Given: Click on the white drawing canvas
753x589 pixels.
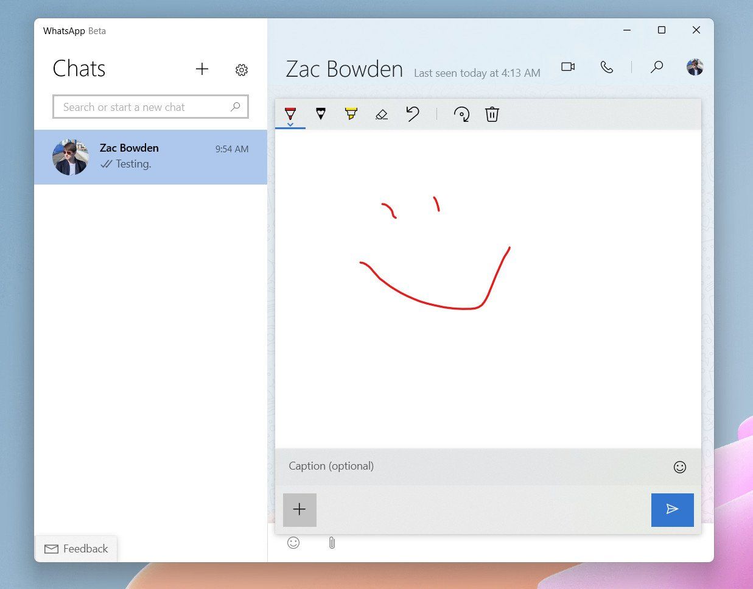Looking at the screenshot, I should pyautogui.click(x=488, y=289).
